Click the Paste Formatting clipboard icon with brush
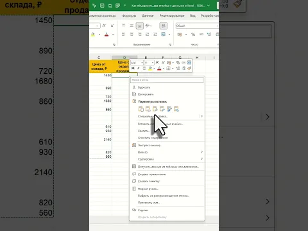The image size is (308, 231). pos(169,109)
